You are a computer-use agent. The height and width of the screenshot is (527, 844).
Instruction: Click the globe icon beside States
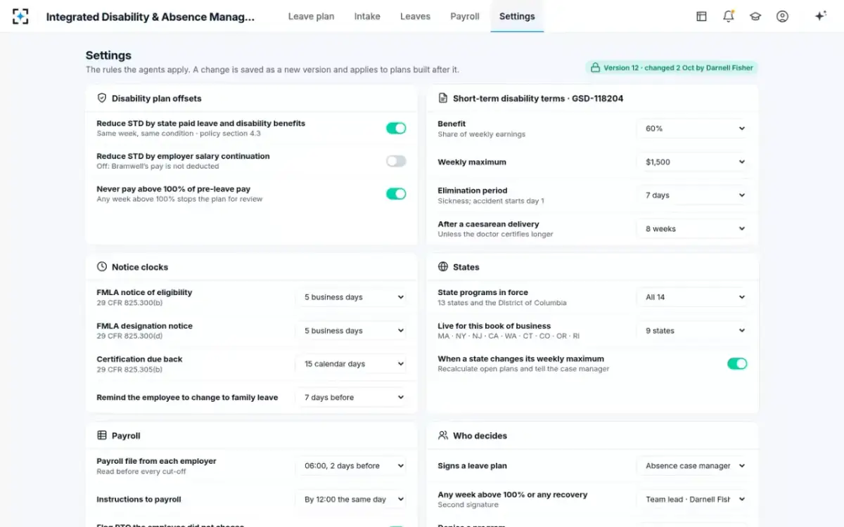click(x=443, y=267)
